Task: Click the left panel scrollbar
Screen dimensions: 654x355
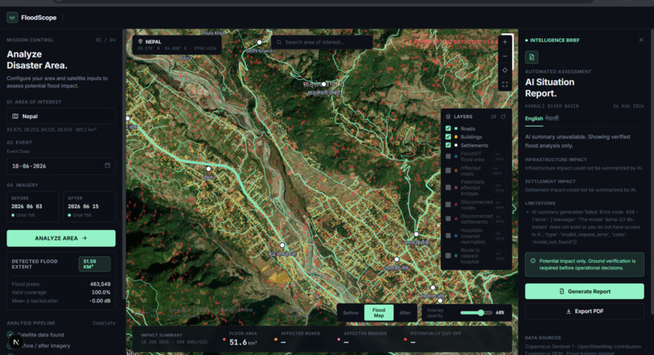Action: [x=123, y=165]
